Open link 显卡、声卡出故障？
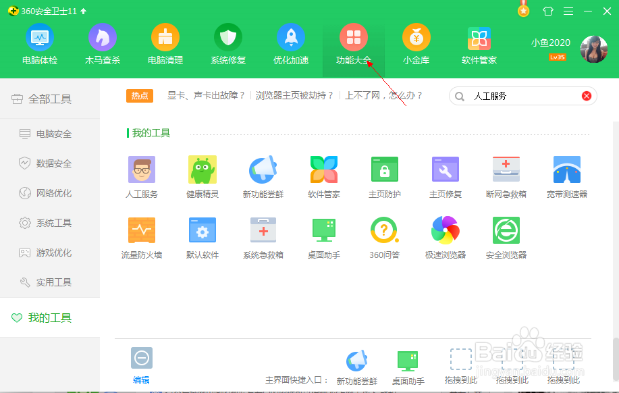Viewport: 619px width, 393px height. pyautogui.click(x=206, y=96)
